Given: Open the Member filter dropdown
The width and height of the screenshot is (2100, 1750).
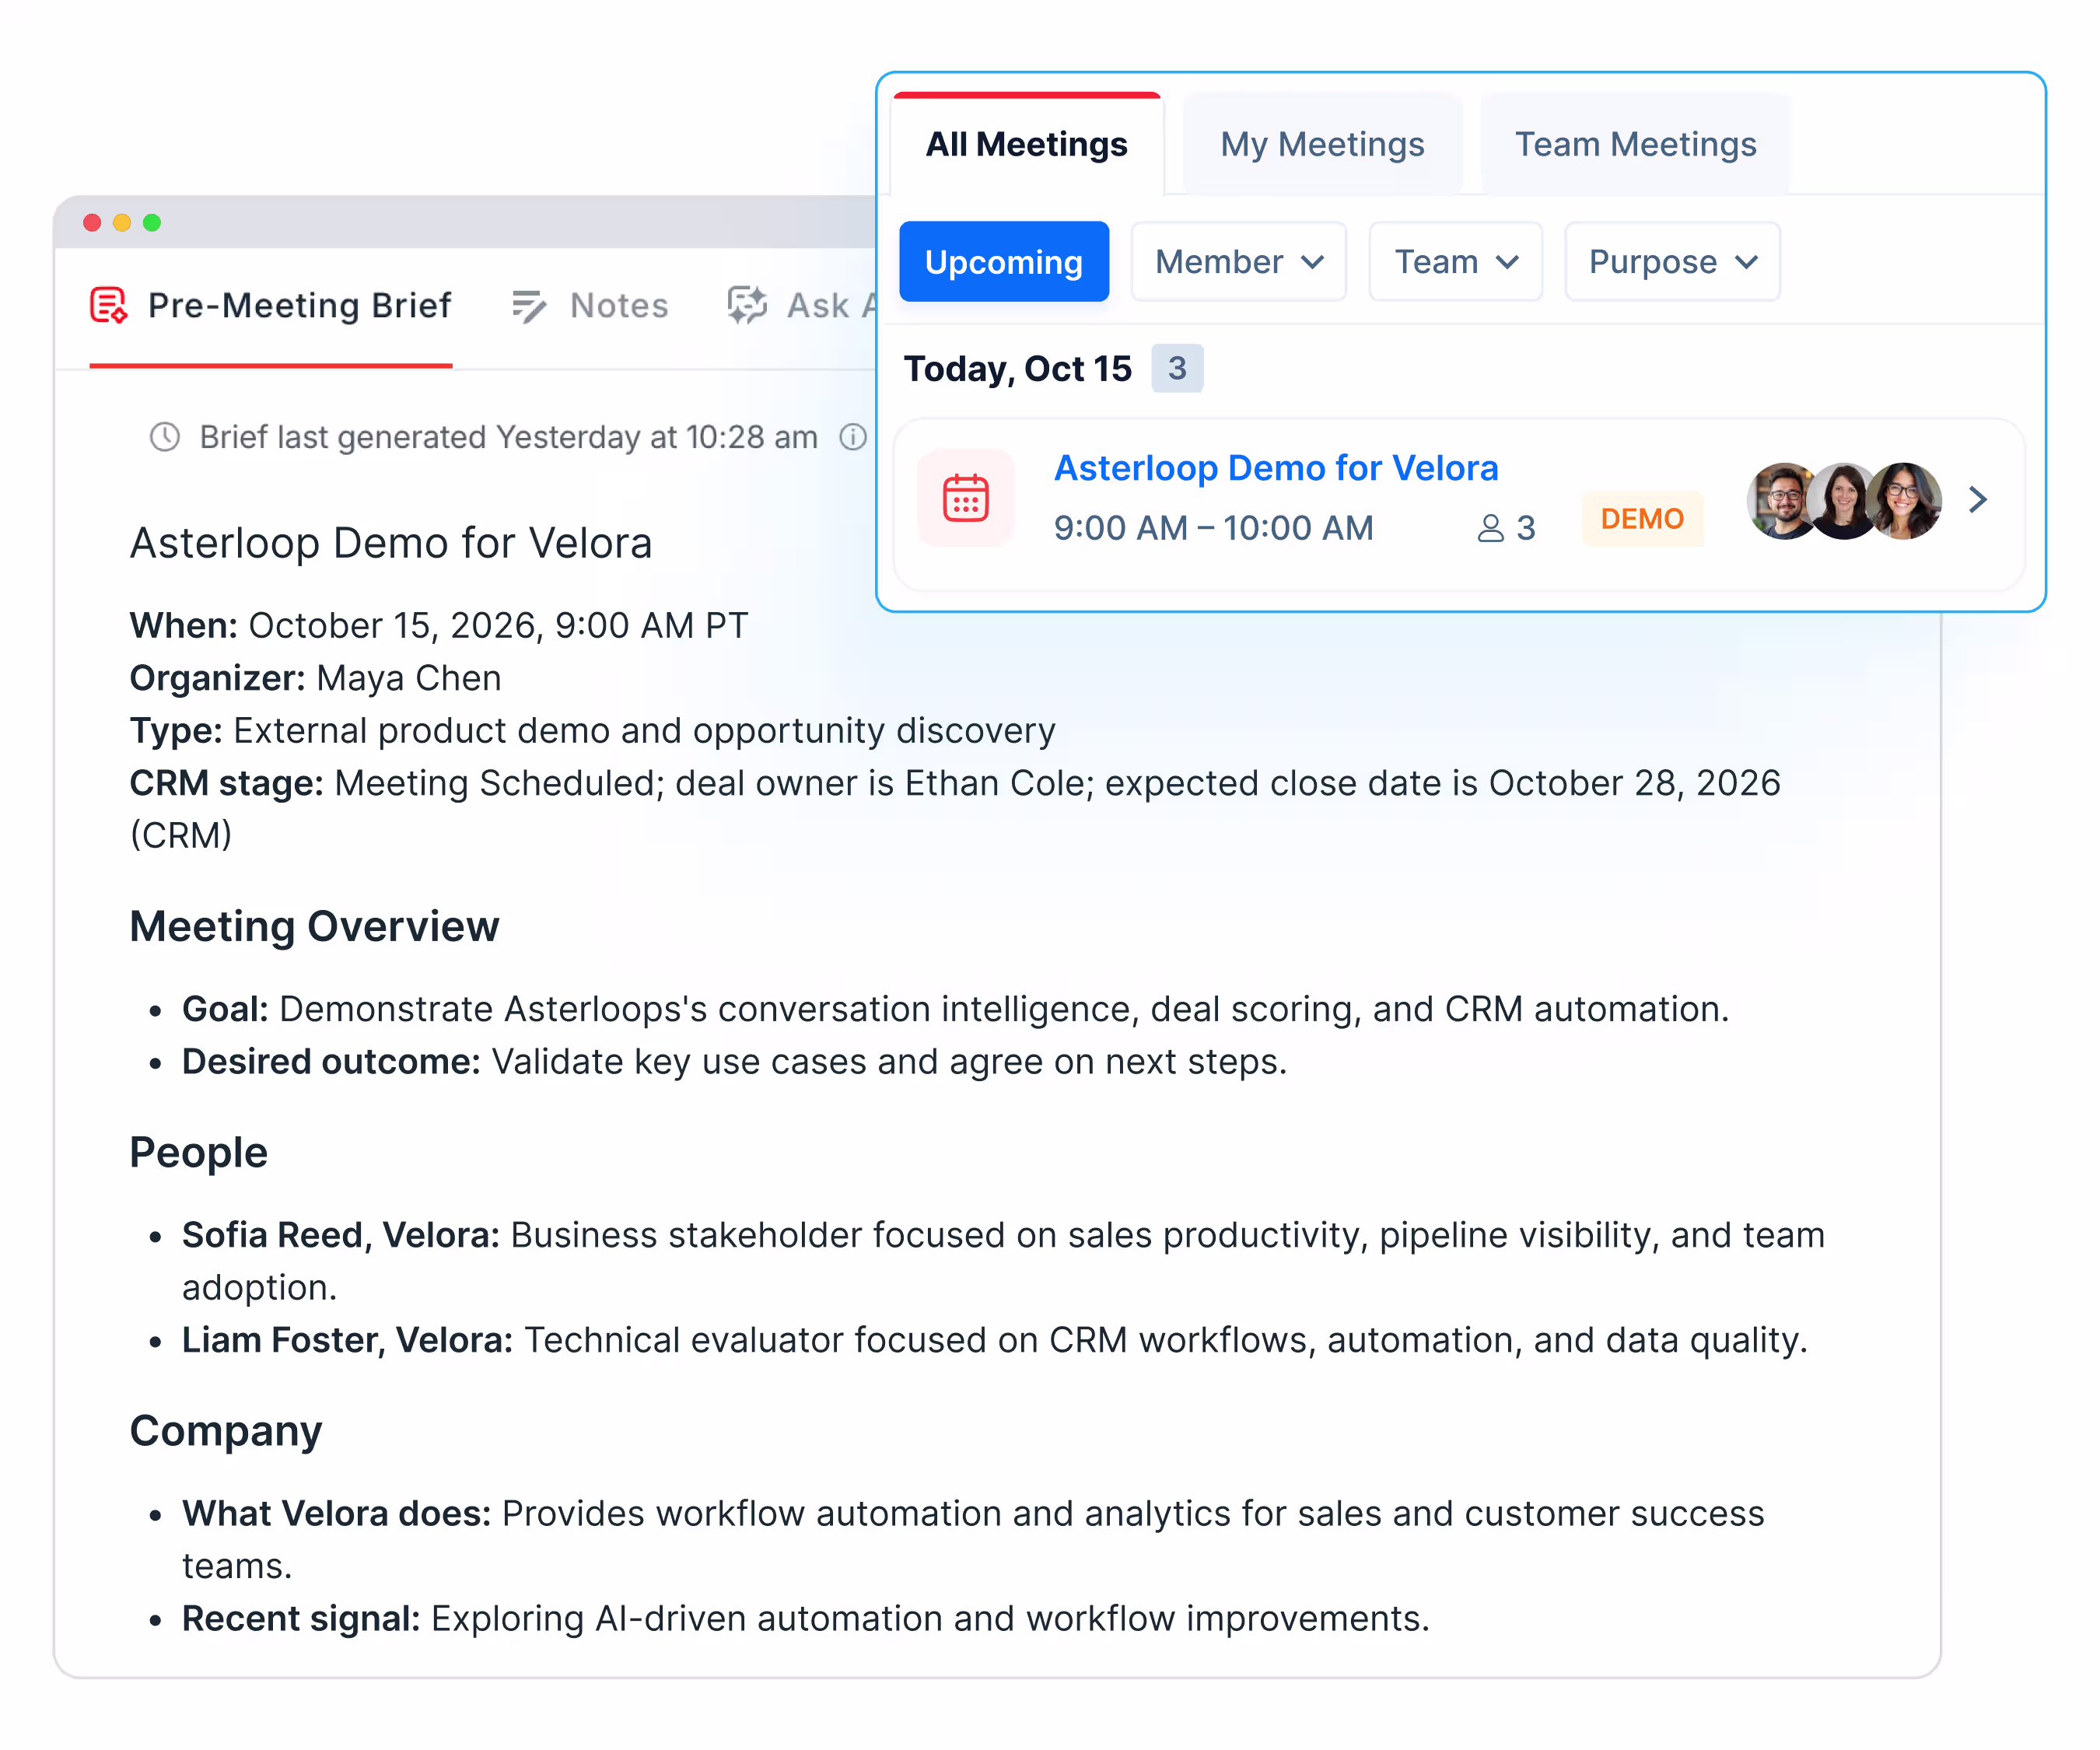Looking at the screenshot, I should tap(1239, 262).
